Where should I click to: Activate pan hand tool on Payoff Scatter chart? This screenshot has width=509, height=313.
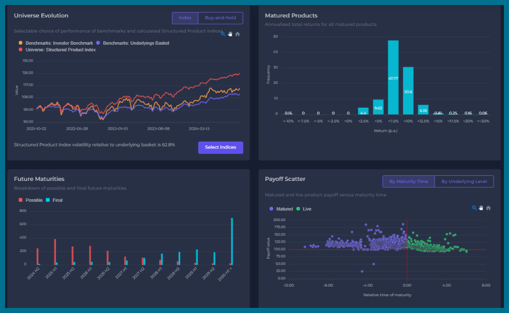pyautogui.click(x=481, y=208)
